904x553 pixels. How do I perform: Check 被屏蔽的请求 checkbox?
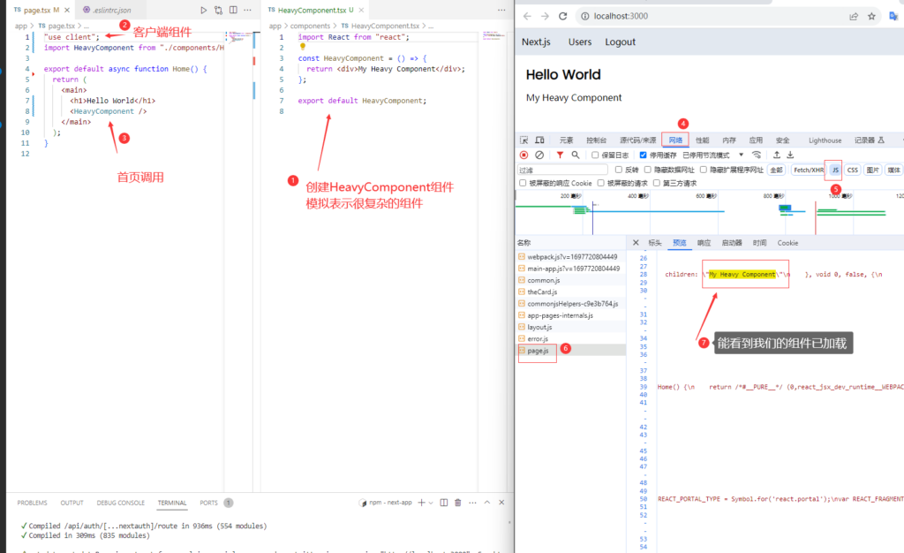pos(600,183)
